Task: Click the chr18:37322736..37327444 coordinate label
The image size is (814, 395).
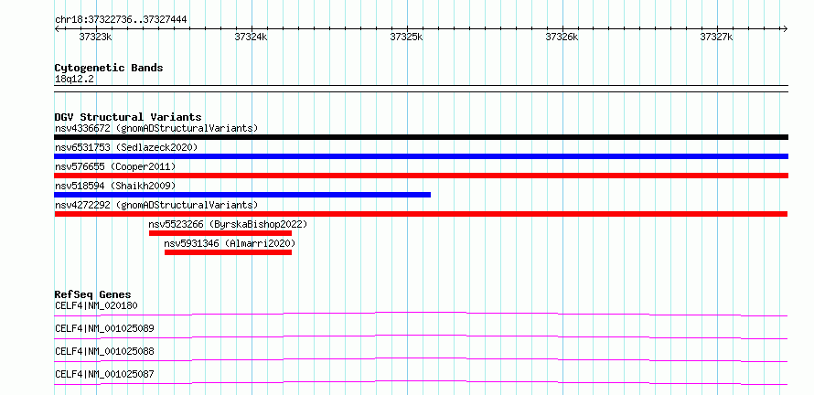Action: click(x=121, y=20)
